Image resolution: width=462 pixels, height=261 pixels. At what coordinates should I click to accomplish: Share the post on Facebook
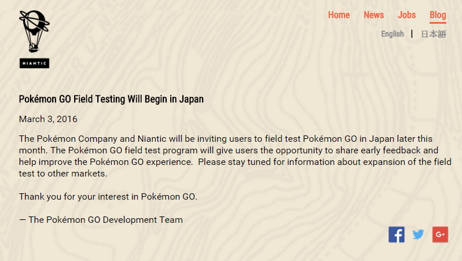click(397, 234)
